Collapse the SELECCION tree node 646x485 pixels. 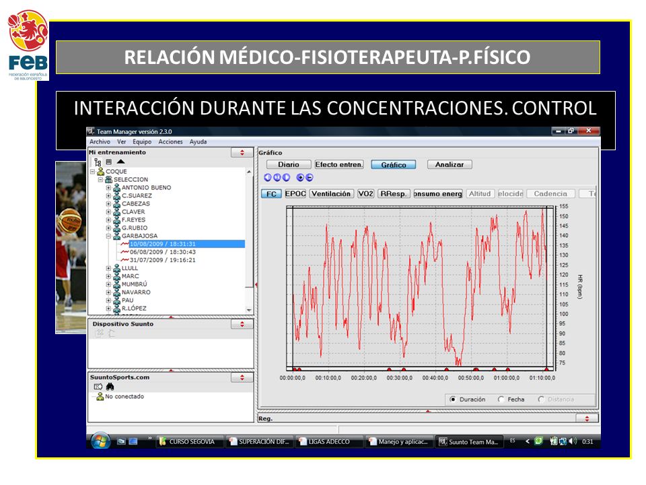point(100,179)
